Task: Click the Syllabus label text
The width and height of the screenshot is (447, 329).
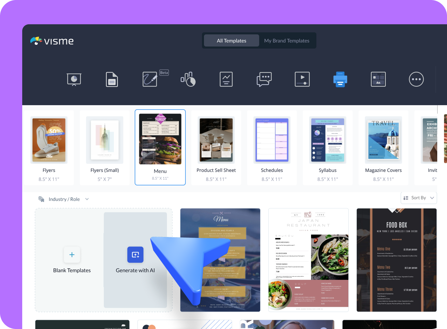Action: pyautogui.click(x=328, y=170)
